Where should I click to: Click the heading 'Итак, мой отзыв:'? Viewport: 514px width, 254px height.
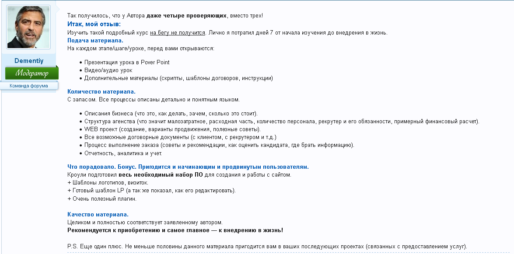(94, 24)
